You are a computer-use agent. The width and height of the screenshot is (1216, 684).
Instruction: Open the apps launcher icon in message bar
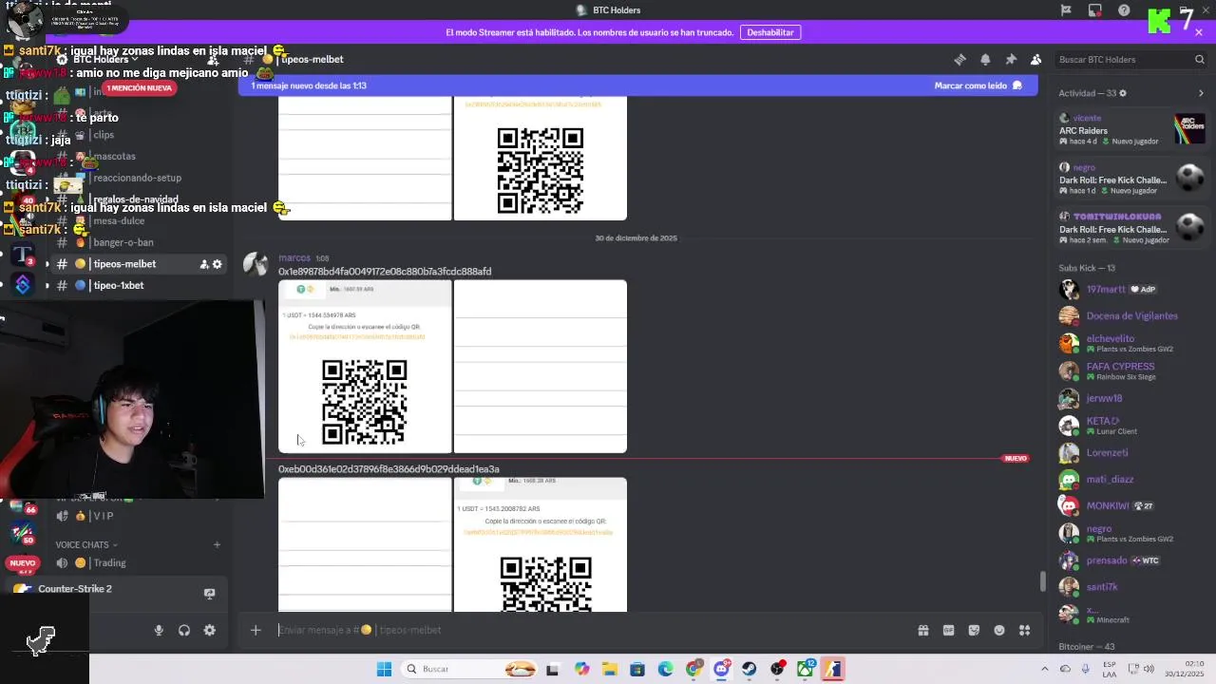point(1025,630)
